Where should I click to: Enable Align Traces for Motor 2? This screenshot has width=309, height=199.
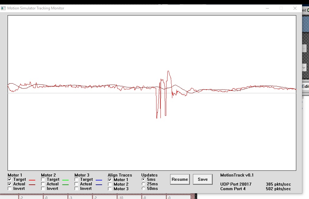click(x=110, y=184)
